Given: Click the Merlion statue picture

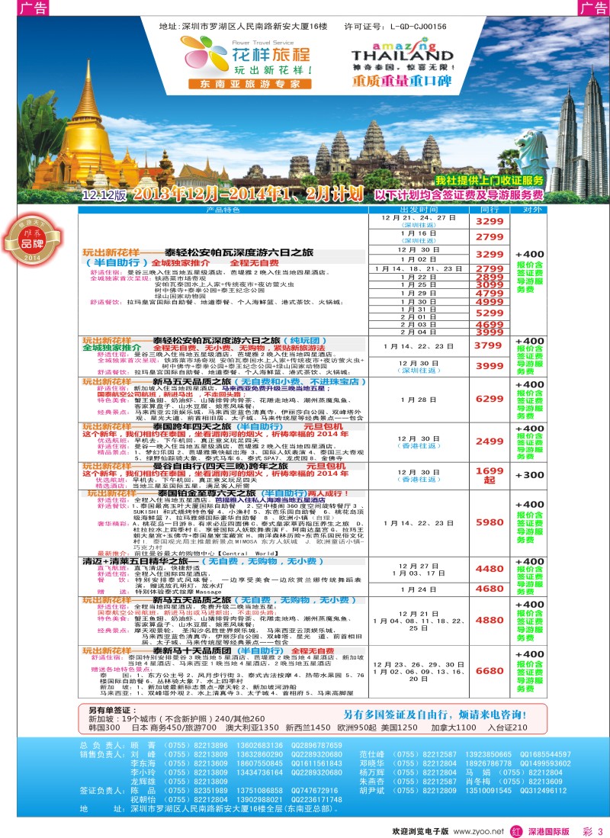Looking at the screenshot, I should 531,153.
